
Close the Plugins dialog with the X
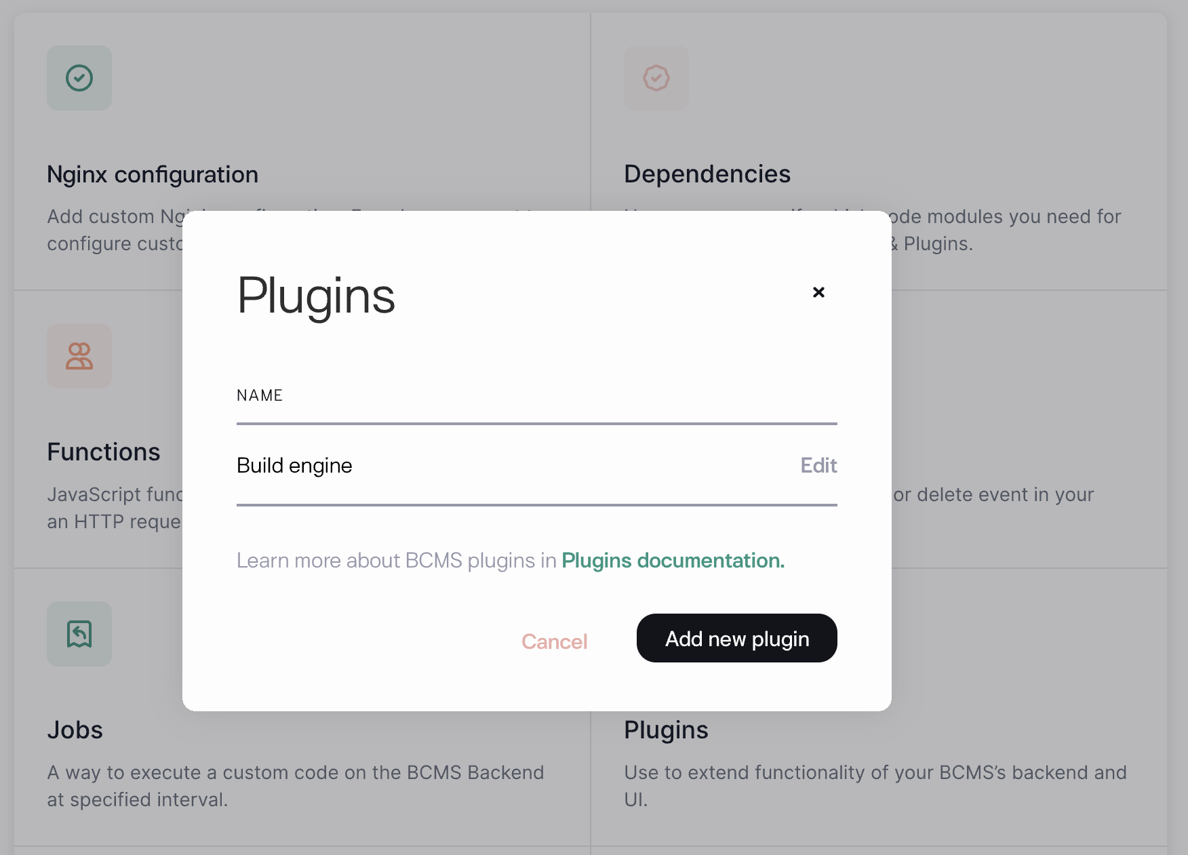pyautogui.click(x=818, y=292)
